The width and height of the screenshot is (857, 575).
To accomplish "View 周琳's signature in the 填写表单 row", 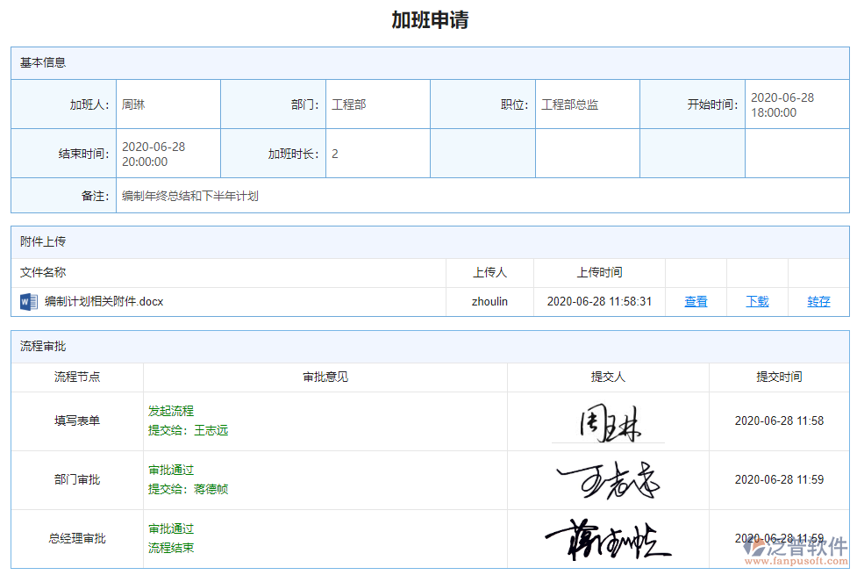I will pyautogui.click(x=609, y=420).
